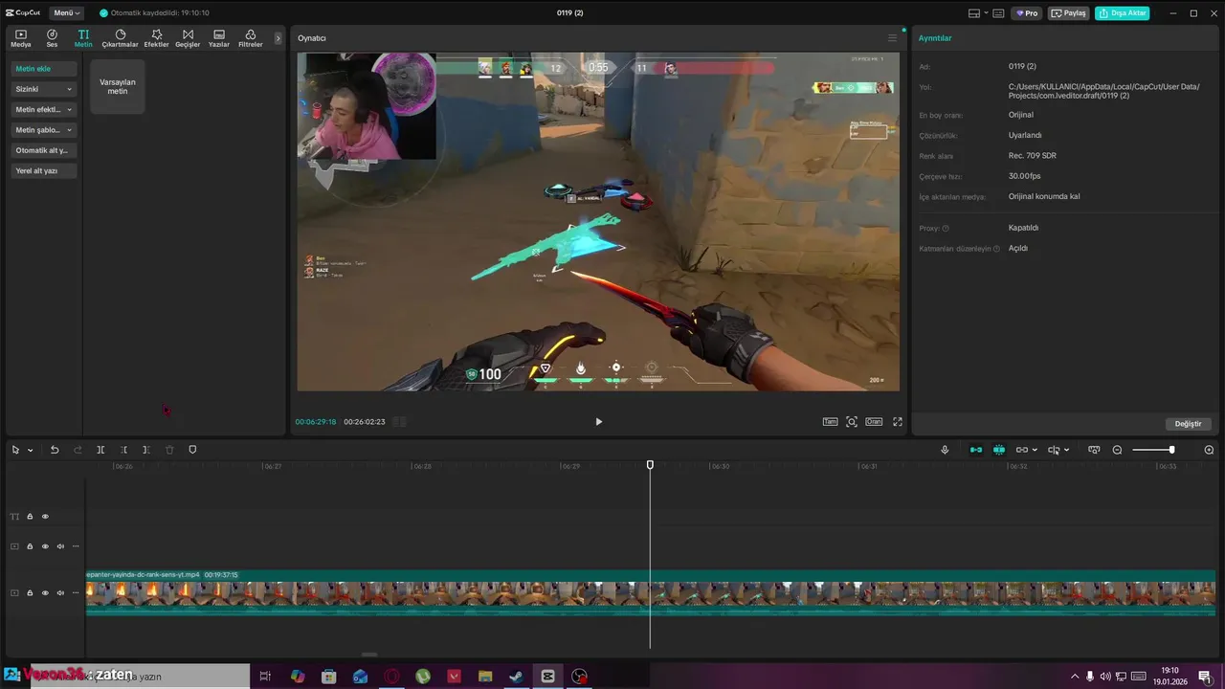Screen dimensions: 1225x689
Task: Expand selection tool mode dropdown
Action: pyautogui.click(x=30, y=450)
